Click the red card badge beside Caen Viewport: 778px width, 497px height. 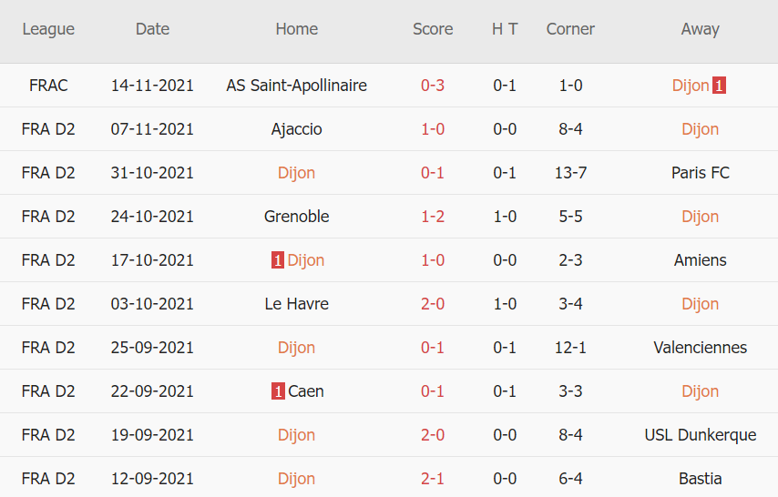pyautogui.click(x=278, y=391)
